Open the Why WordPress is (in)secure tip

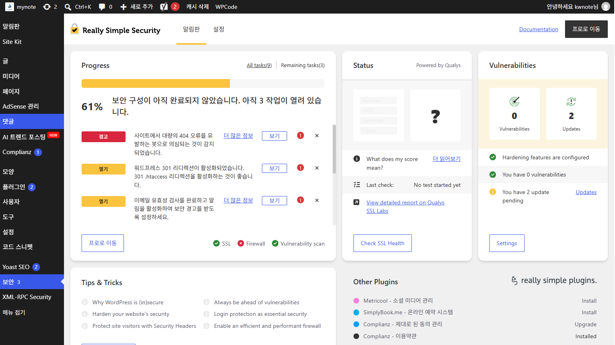(128, 303)
